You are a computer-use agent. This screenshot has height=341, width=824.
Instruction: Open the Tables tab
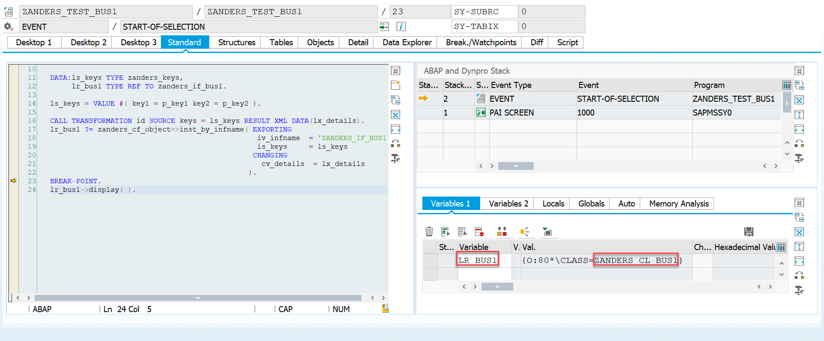coord(281,42)
